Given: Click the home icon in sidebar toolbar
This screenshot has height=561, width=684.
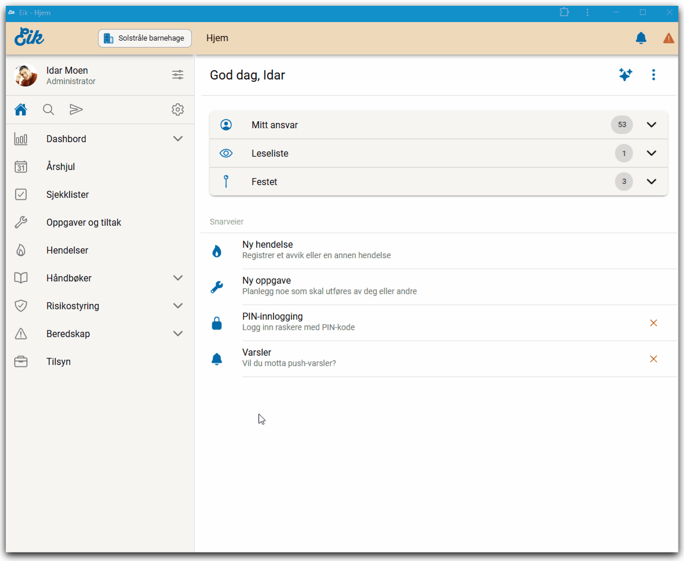Looking at the screenshot, I should [21, 110].
